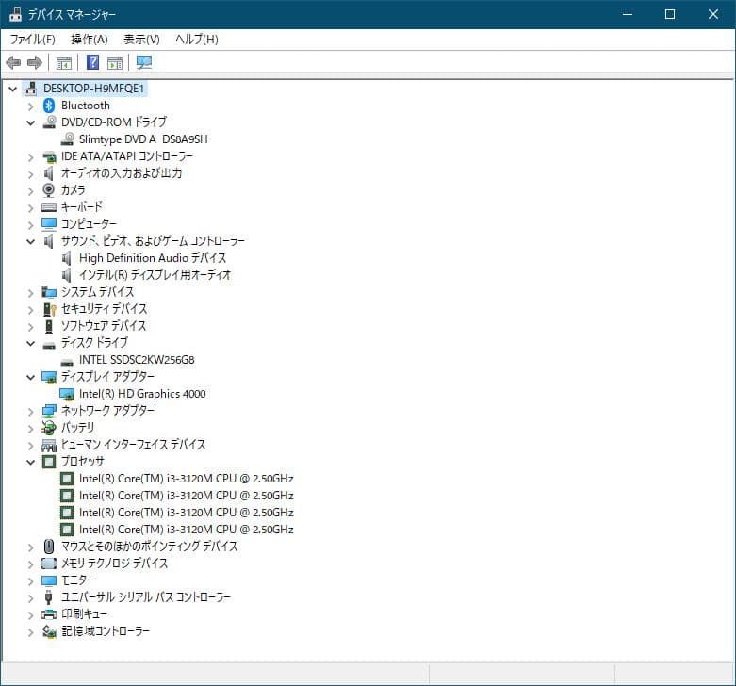Viewport: 736px width, 686px height.
Task: Click the セキュリティ デバイス key icon
Action: 49,309
